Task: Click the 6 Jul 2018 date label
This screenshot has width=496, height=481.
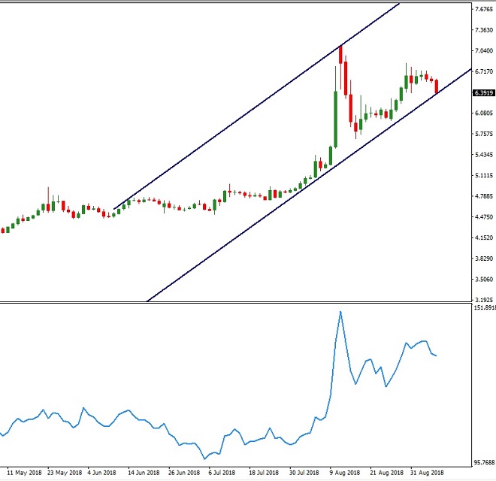Action: [x=222, y=473]
